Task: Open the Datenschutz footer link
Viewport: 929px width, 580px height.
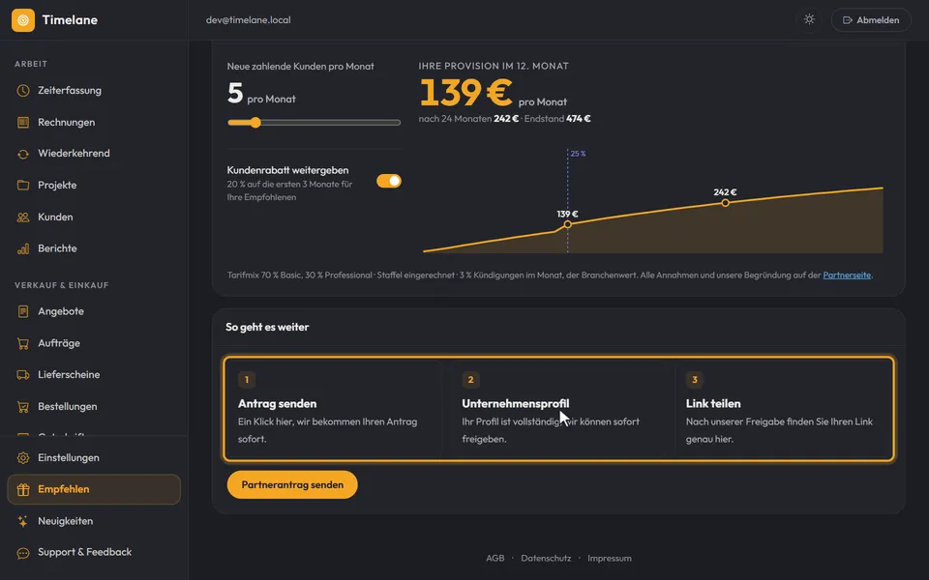Action: 546,558
